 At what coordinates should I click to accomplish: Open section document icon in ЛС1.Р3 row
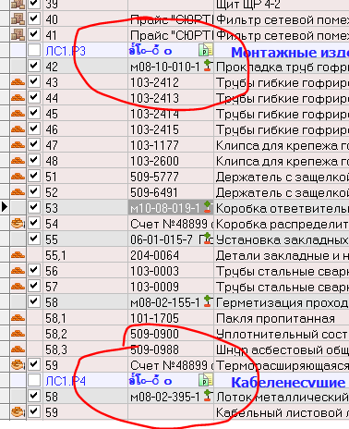[x=206, y=50]
